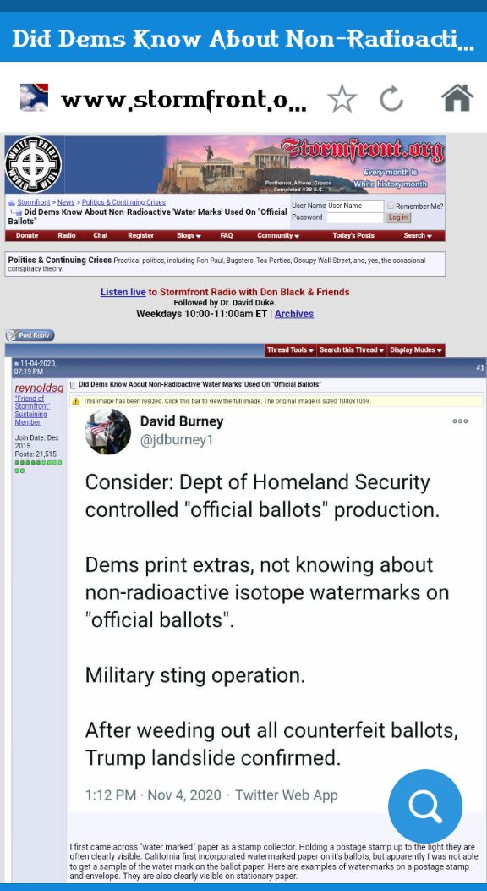Toggle the Remember Me checkbox
Screen dimensions: 487x891
[391, 206]
